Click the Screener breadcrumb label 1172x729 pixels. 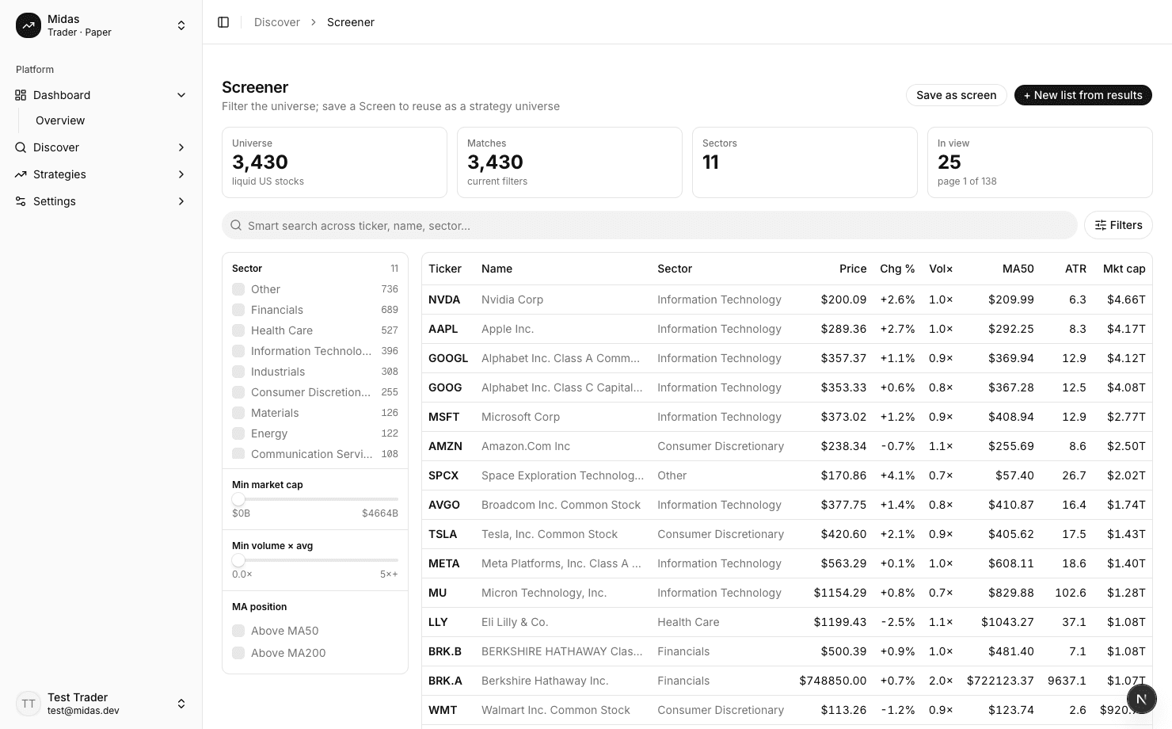(351, 22)
